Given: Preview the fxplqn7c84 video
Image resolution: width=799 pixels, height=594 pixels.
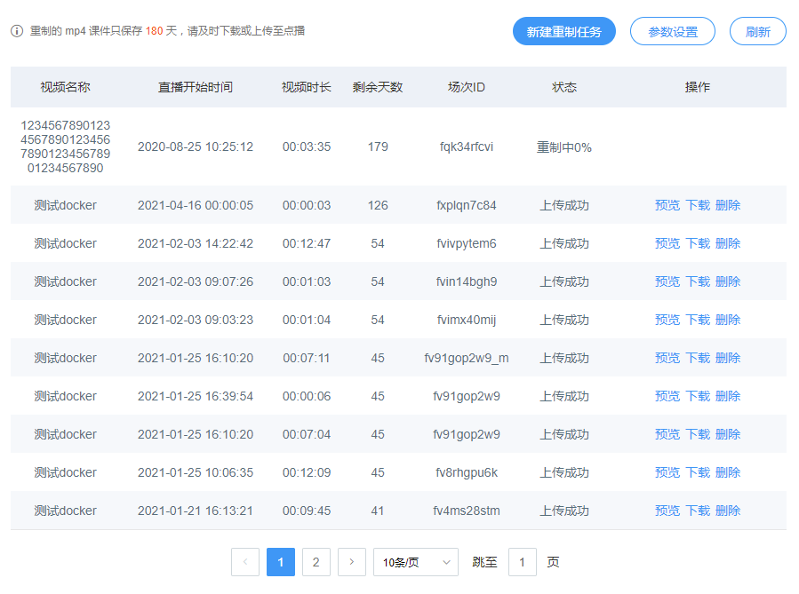Looking at the screenshot, I should (x=667, y=205).
